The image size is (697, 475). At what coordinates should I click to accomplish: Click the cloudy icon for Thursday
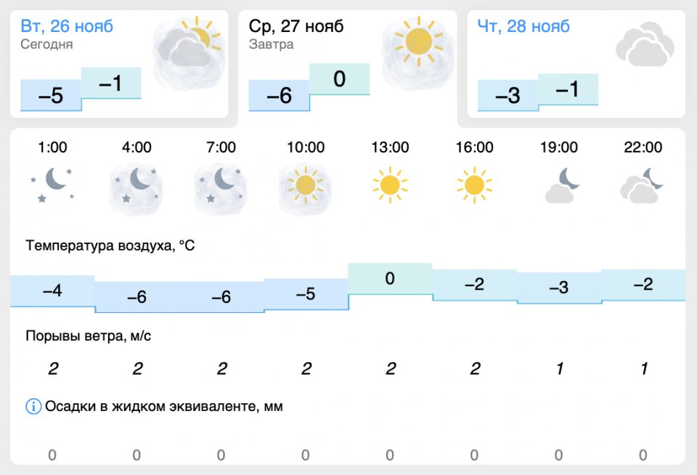640,45
